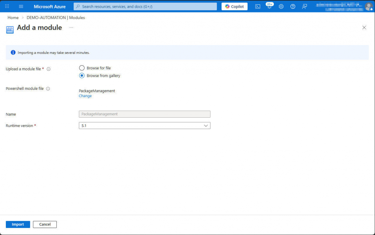Screen dimensions: 375x235
Task: Open the Copilot assistant
Action: (234, 6)
